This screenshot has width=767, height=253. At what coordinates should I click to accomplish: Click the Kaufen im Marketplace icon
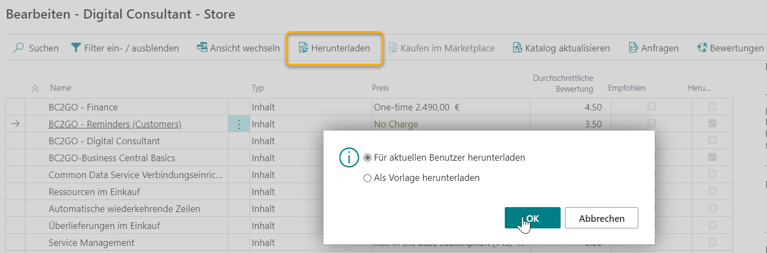[393, 48]
